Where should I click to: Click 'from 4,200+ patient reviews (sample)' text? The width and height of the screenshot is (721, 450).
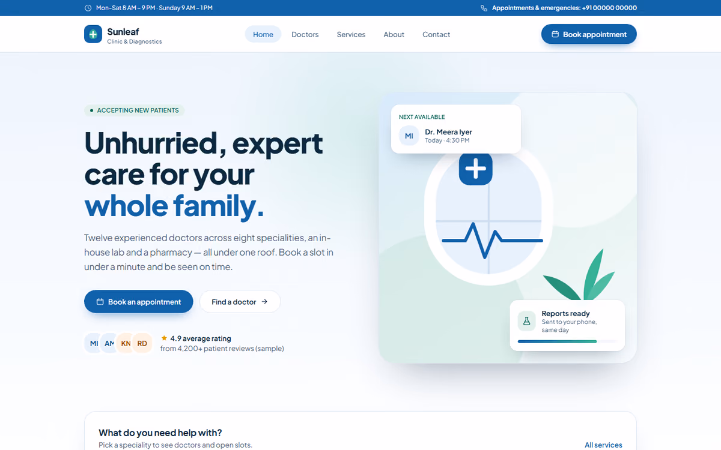click(222, 349)
